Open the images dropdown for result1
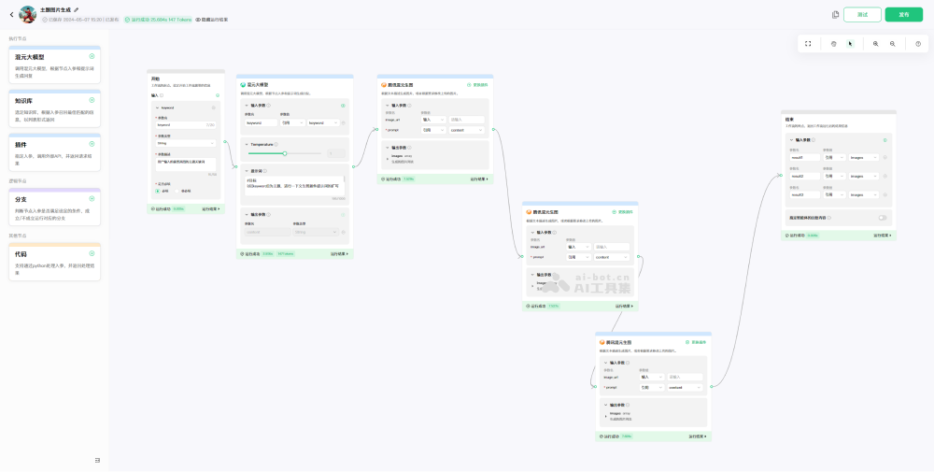This screenshot has width=934, height=472. [x=863, y=157]
